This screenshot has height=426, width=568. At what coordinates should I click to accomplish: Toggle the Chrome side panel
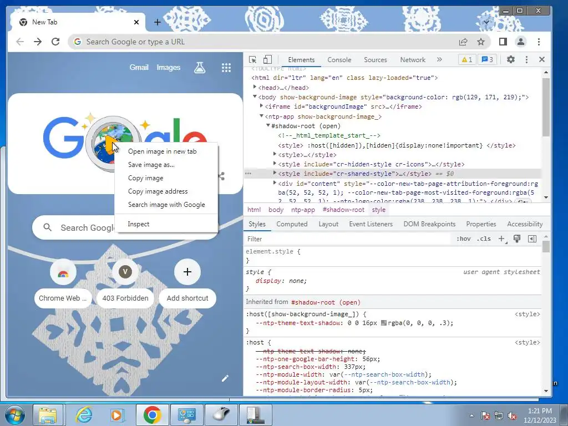tap(503, 42)
